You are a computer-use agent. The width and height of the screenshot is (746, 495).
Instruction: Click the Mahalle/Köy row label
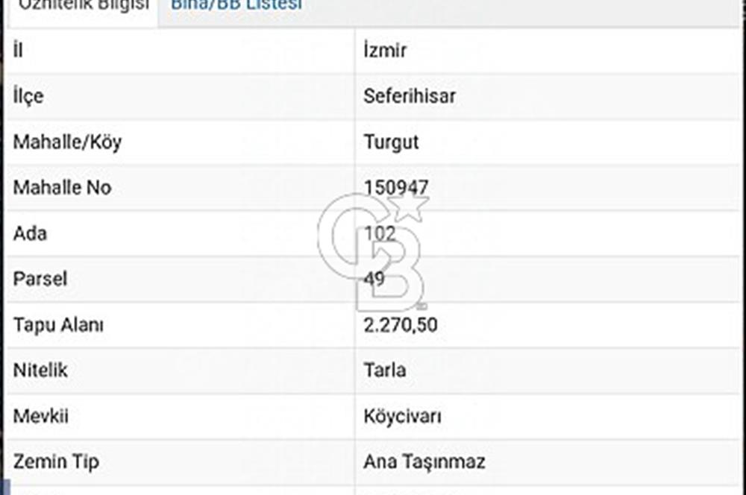pos(67,142)
